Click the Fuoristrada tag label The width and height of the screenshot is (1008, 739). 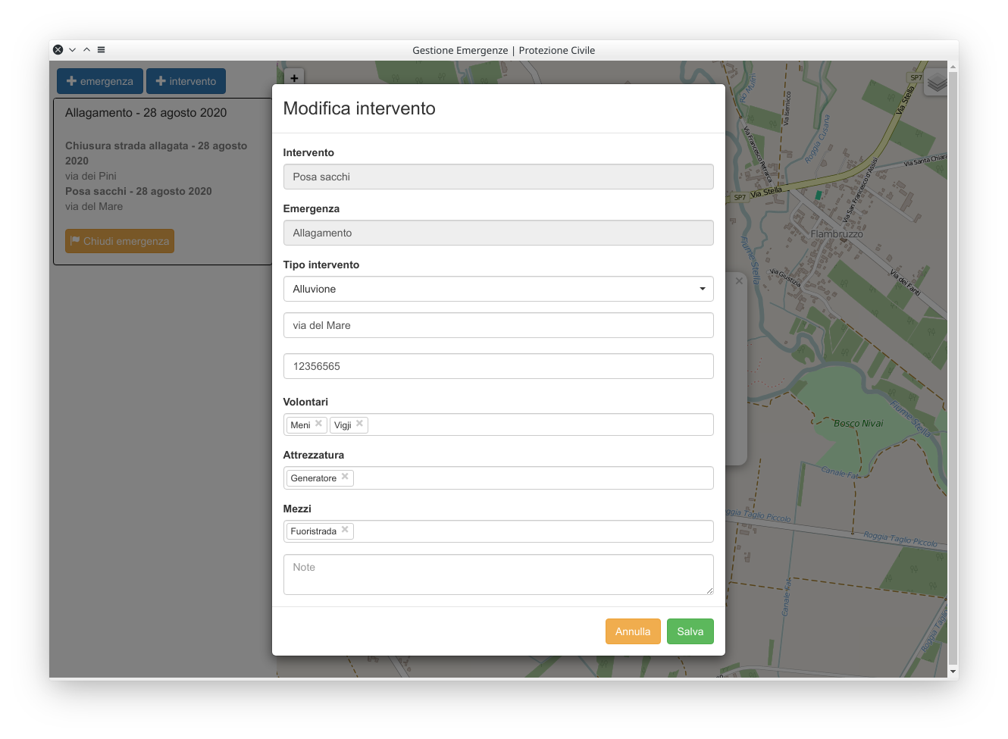click(x=313, y=531)
